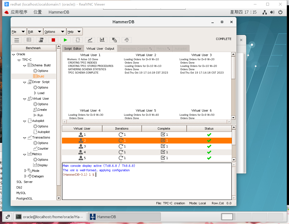Click the Autopilot toolbar icon
Screen dimensions: 289x224
[78, 40]
